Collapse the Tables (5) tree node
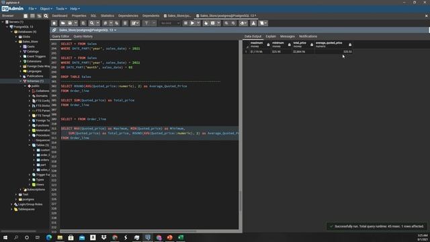430x242 pixels. point(30,145)
